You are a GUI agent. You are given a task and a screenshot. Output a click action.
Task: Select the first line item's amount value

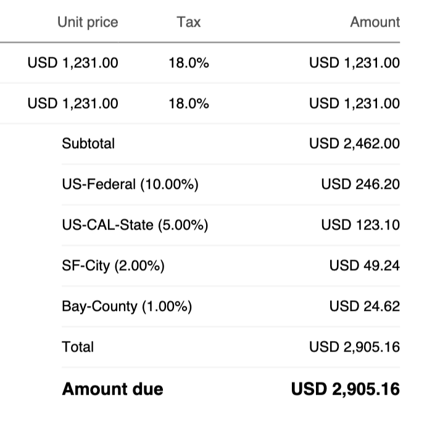[x=354, y=62]
